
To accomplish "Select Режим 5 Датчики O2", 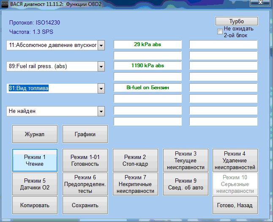I will 35,184.
